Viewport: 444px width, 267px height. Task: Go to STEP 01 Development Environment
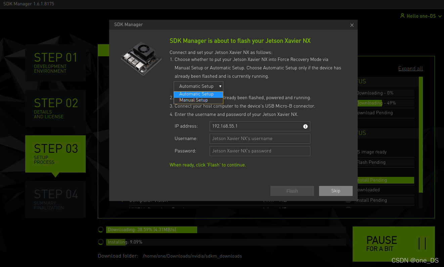[x=55, y=63]
